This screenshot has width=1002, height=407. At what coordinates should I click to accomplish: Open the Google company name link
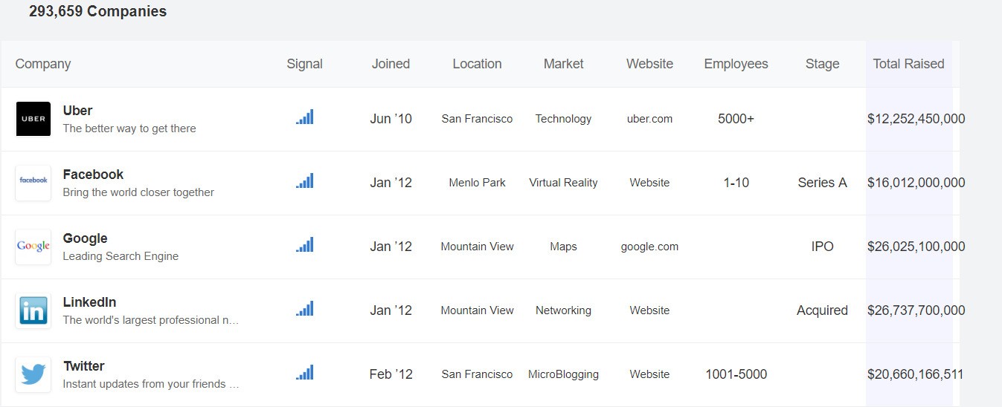click(x=85, y=238)
